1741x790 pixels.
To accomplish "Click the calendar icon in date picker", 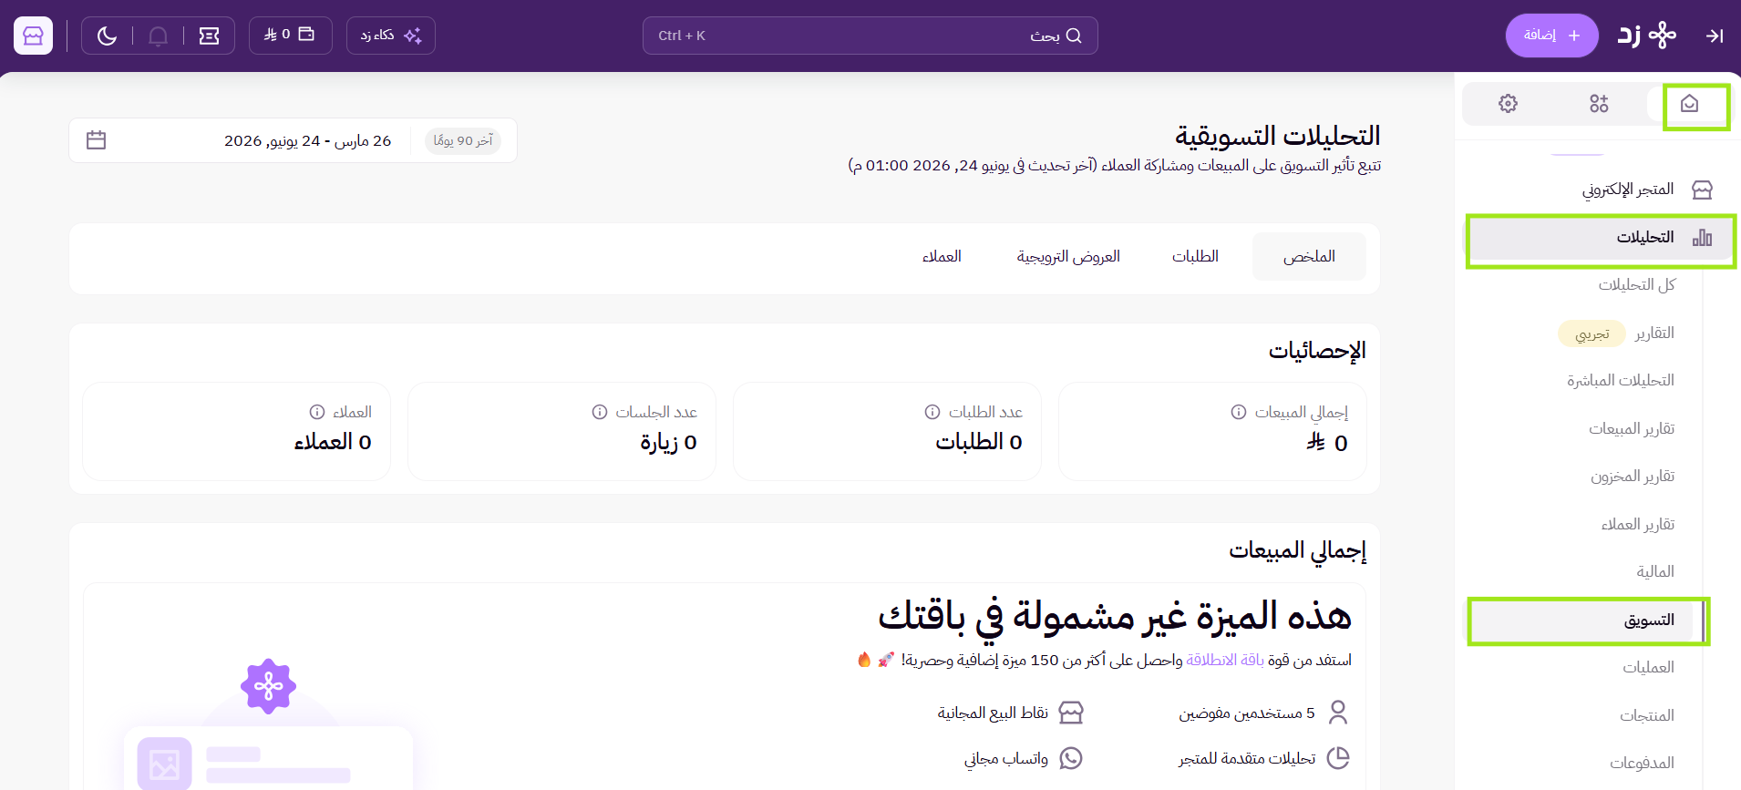I will click(x=96, y=140).
